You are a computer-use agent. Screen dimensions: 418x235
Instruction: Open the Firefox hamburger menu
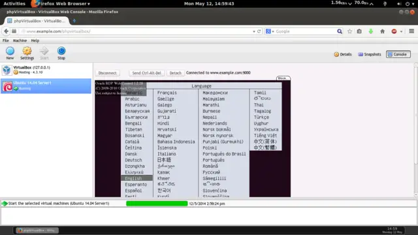pyautogui.click(x=411, y=31)
